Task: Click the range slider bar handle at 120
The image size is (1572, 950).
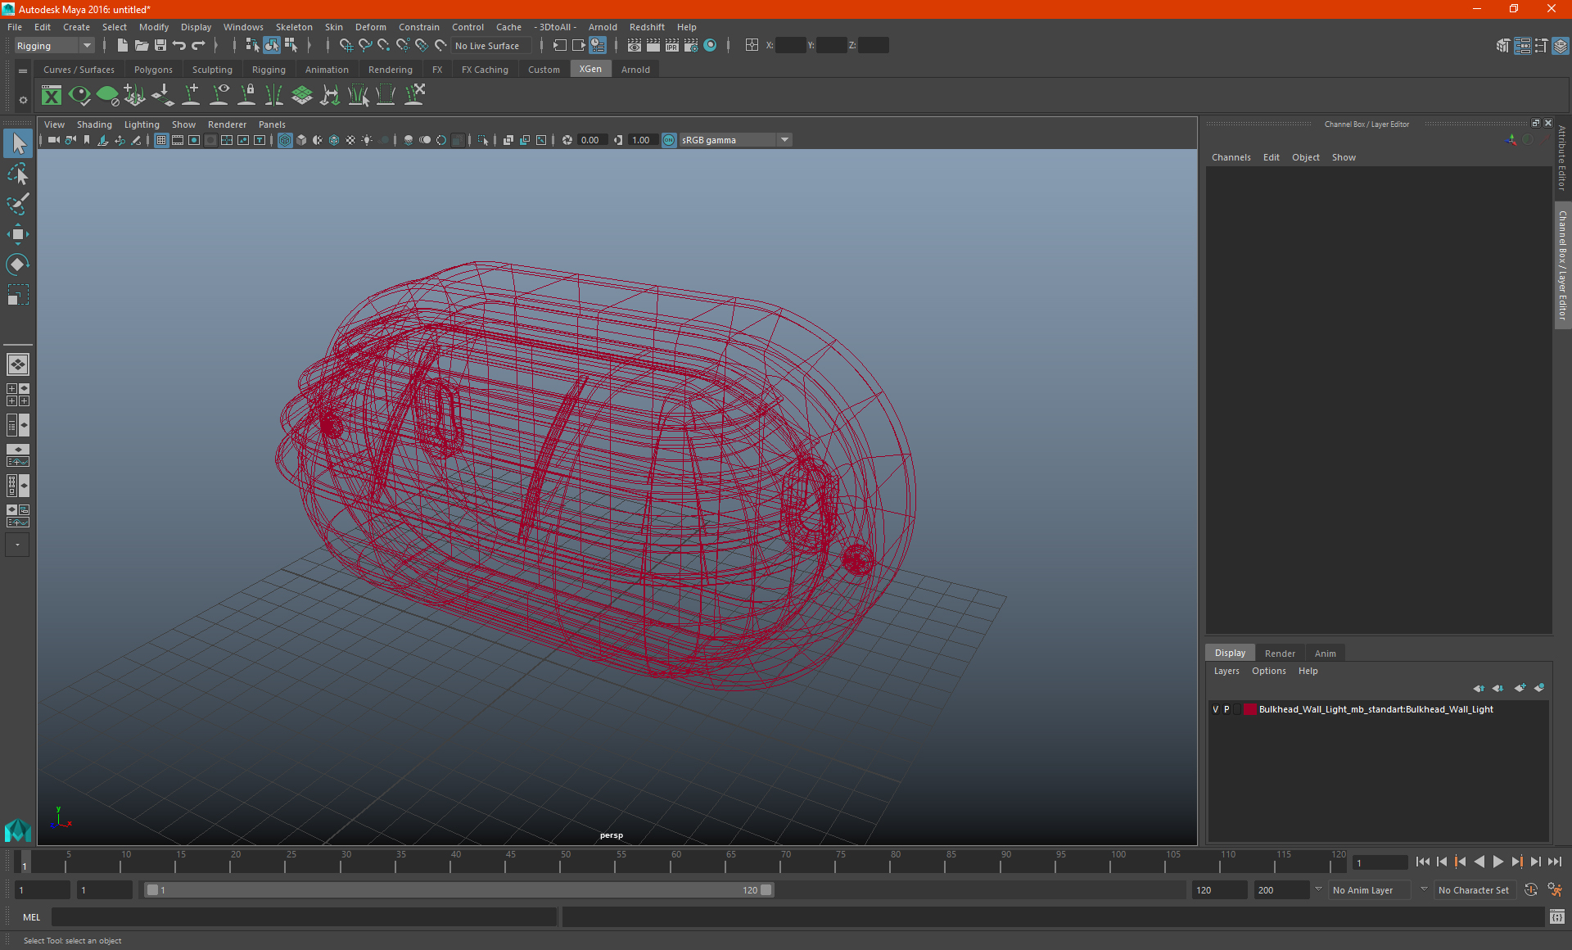Action: tap(766, 890)
